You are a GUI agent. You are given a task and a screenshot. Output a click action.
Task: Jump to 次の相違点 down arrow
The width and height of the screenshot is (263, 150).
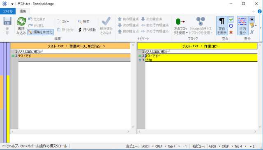[x=128, y=25]
